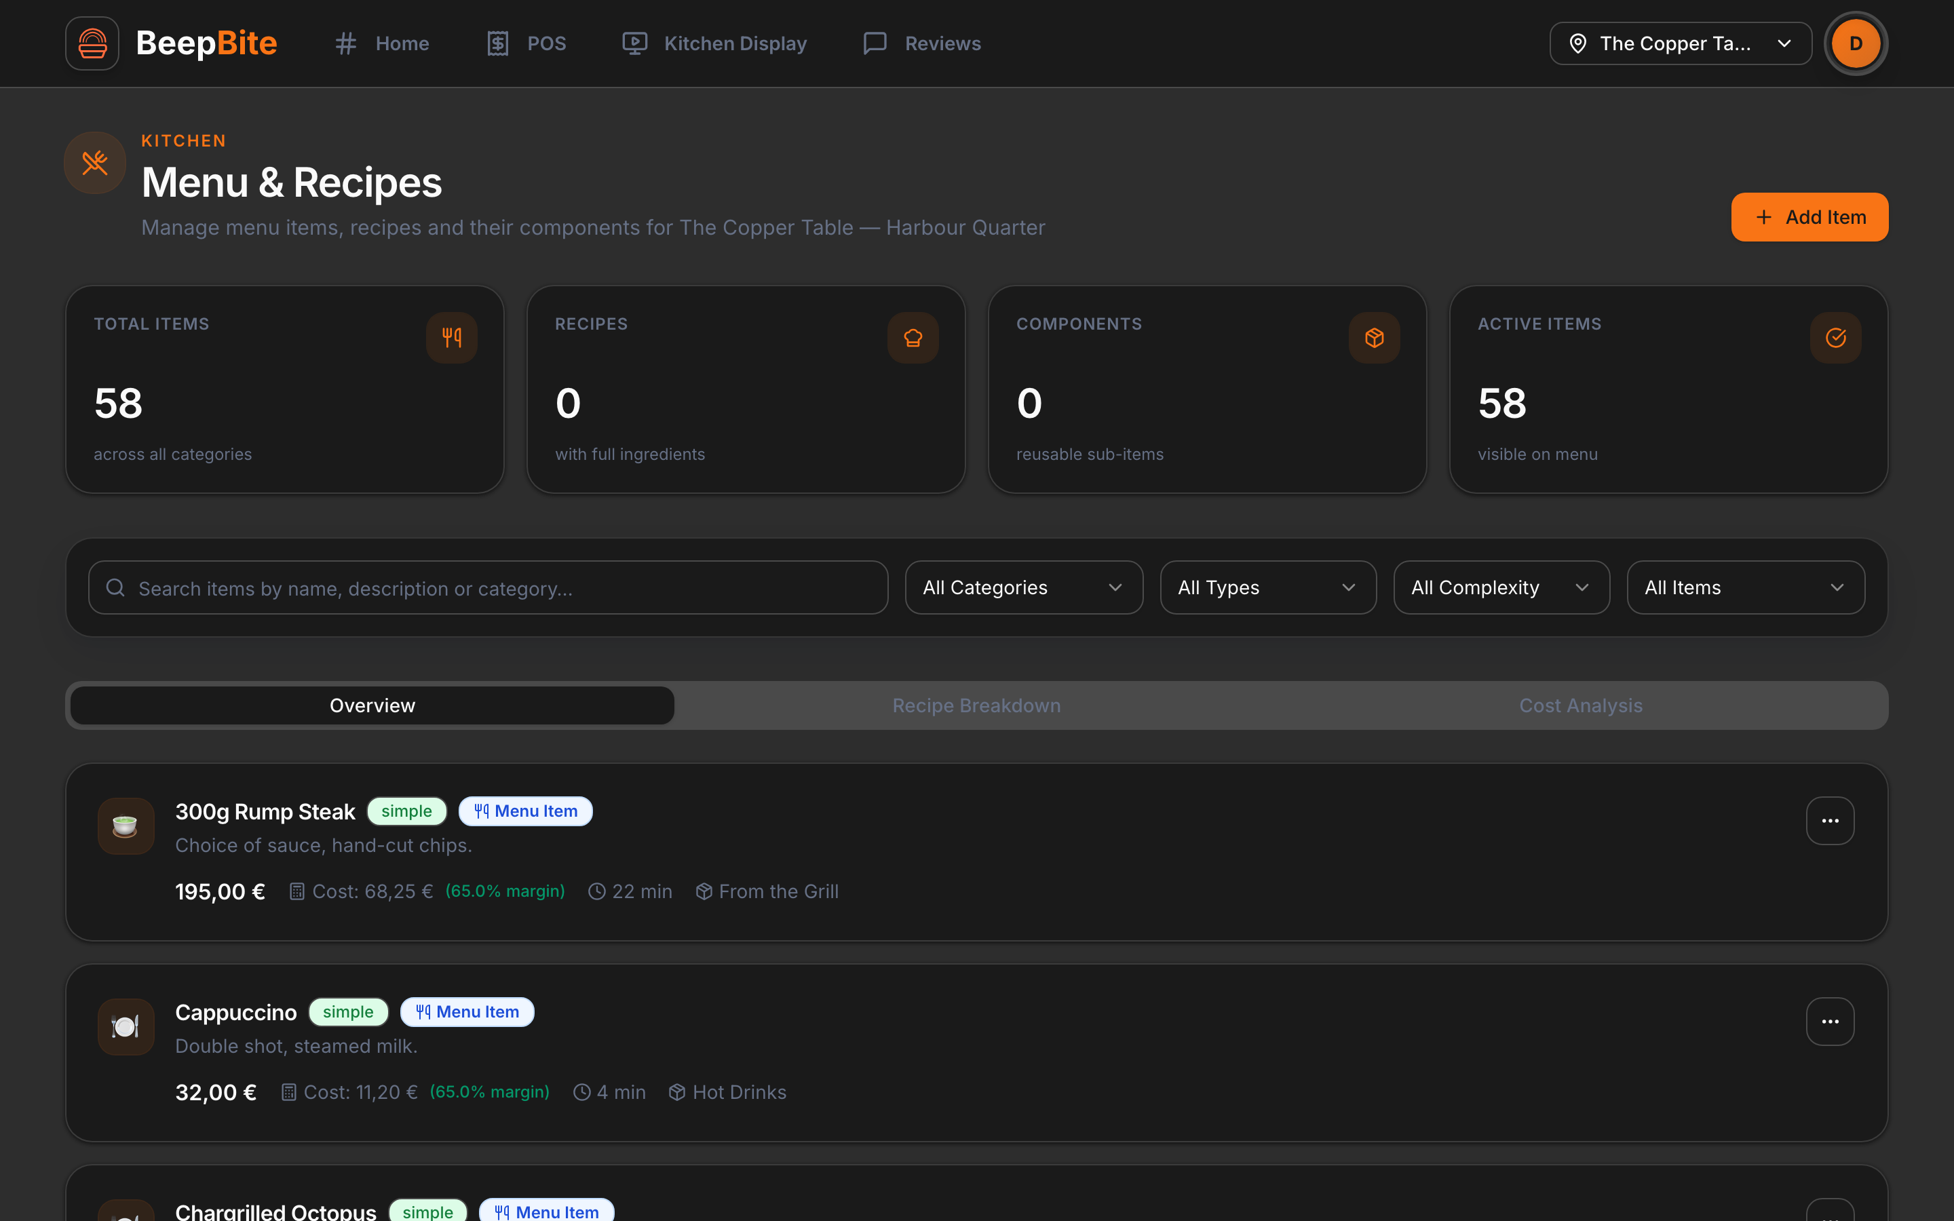1954x1221 pixels.
Task: Open the Cappuccino item title
Action: click(x=236, y=1013)
